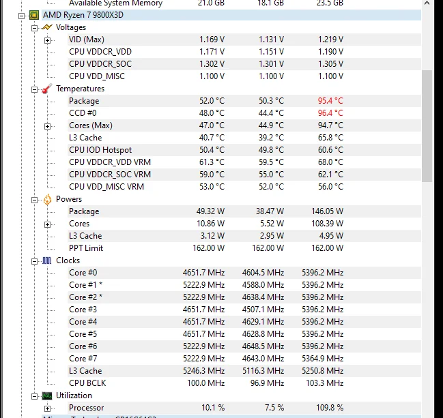
Task: Click the Clocks waveform icon
Action: click(47, 260)
